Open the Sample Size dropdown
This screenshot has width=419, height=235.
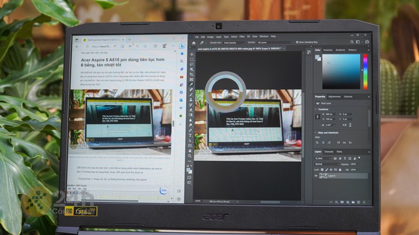click(234, 43)
